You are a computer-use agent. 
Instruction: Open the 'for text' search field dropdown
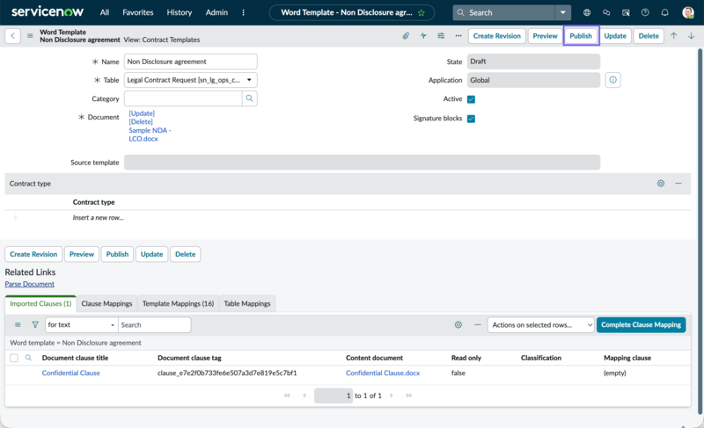81,324
